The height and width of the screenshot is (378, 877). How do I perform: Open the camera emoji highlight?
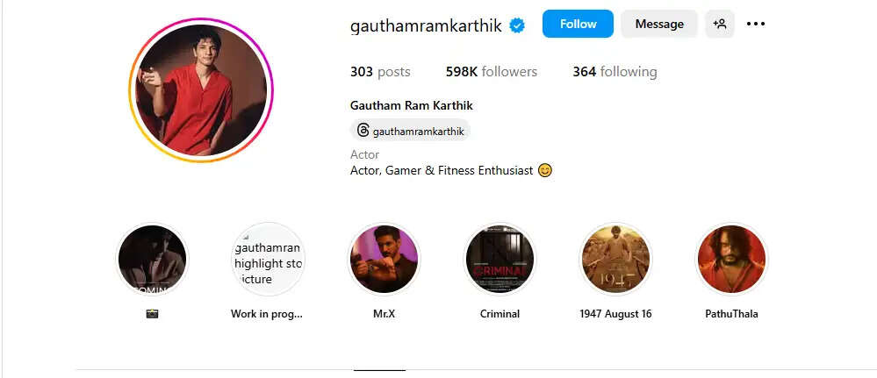coord(152,260)
